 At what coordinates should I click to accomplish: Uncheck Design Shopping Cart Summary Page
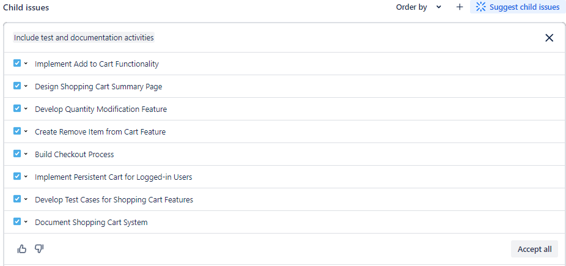tap(17, 86)
